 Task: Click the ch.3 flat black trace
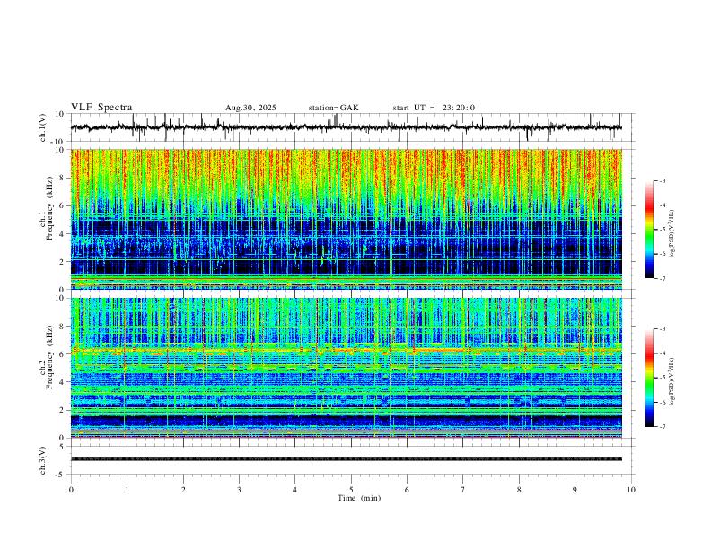(x=346, y=459)
